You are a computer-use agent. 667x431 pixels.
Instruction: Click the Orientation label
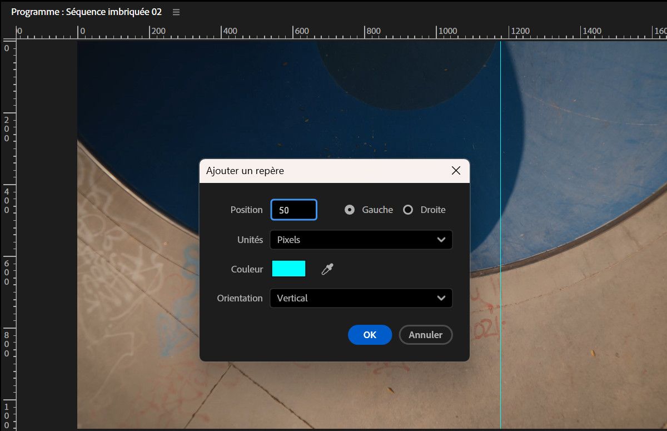click(x=240, y=298)
